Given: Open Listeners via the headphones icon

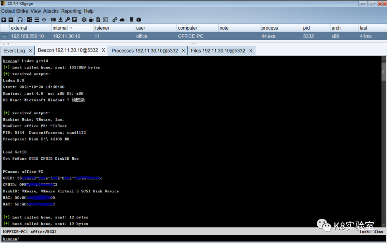Looking at the screenshot, I should click(20, 20).
